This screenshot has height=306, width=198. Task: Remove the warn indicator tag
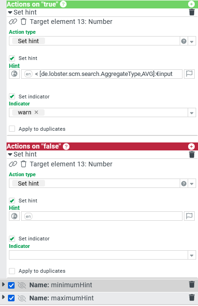click(x=36, y=112)
